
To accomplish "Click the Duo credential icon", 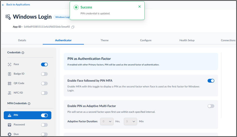I will tap(10, 134).
